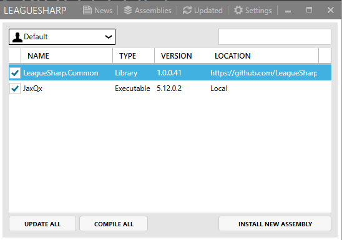Click the checkbox column header
Viewport: 342px width, 240px height.
coord(15,55)
